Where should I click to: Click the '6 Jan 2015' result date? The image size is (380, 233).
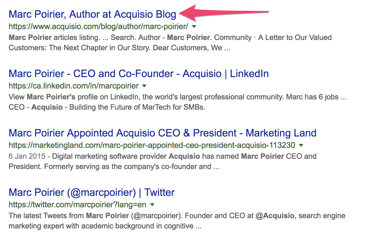[x=27, y=156]
